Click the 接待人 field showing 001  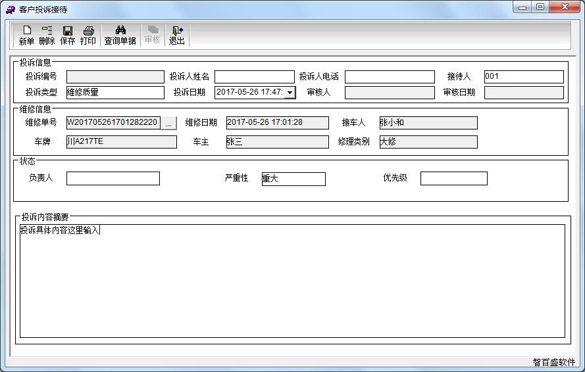[x=524, y=77]
